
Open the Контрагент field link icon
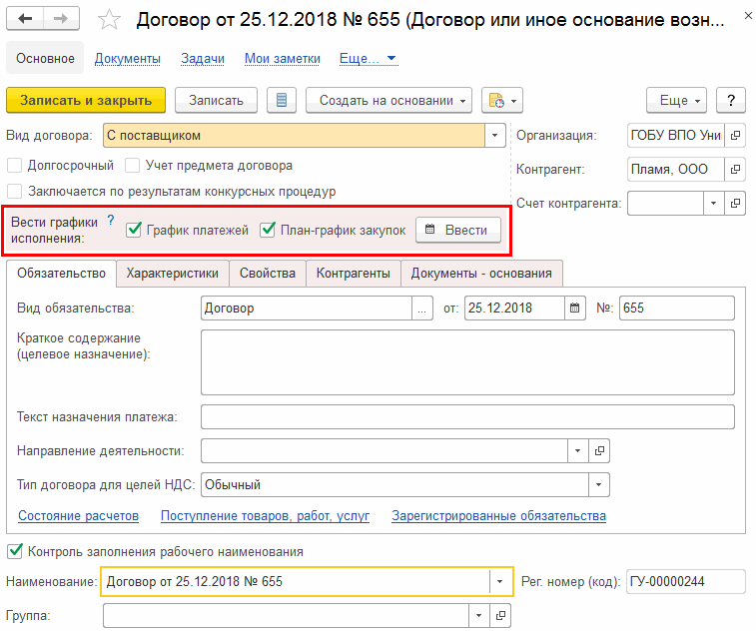(x=735, y=169)
